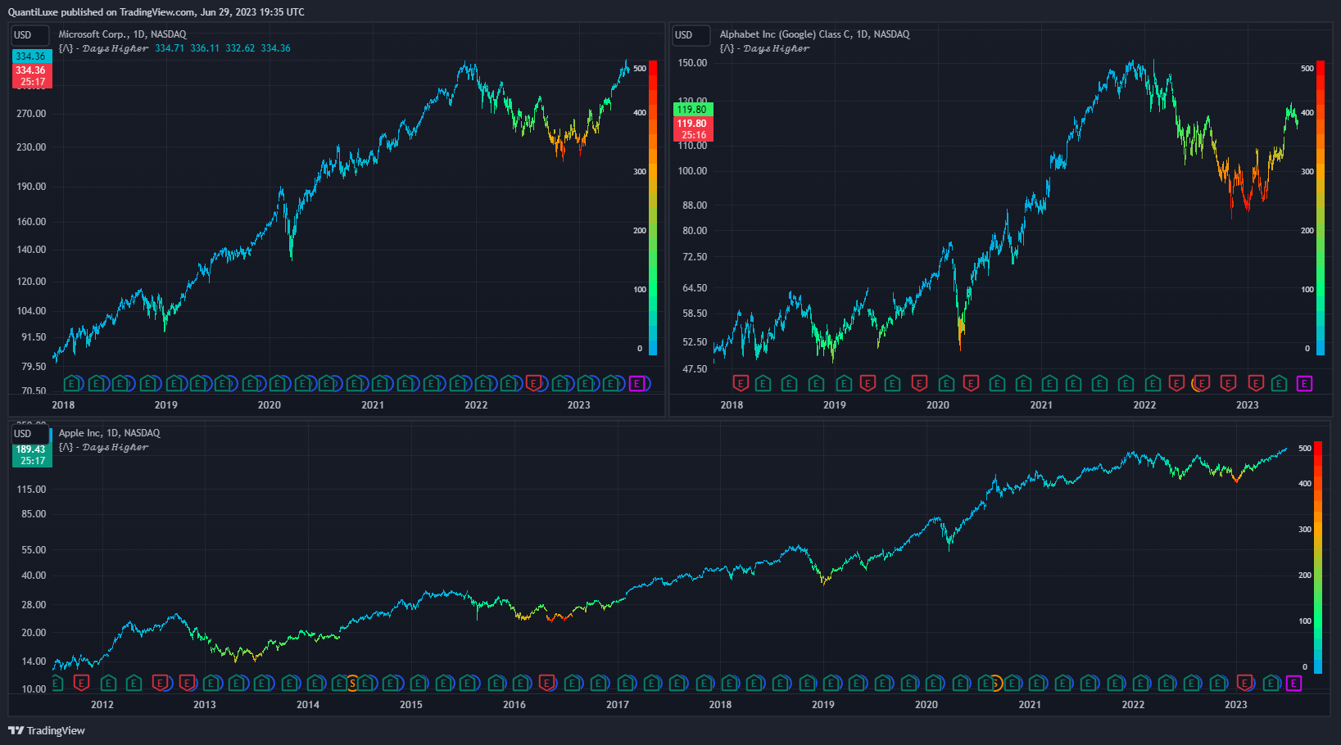The width and height of the screenshot is (1341, 745).
Task: Select the last green earnings marker on Microsoft chart
Action: pyautogui.click(x=611, y=383)
